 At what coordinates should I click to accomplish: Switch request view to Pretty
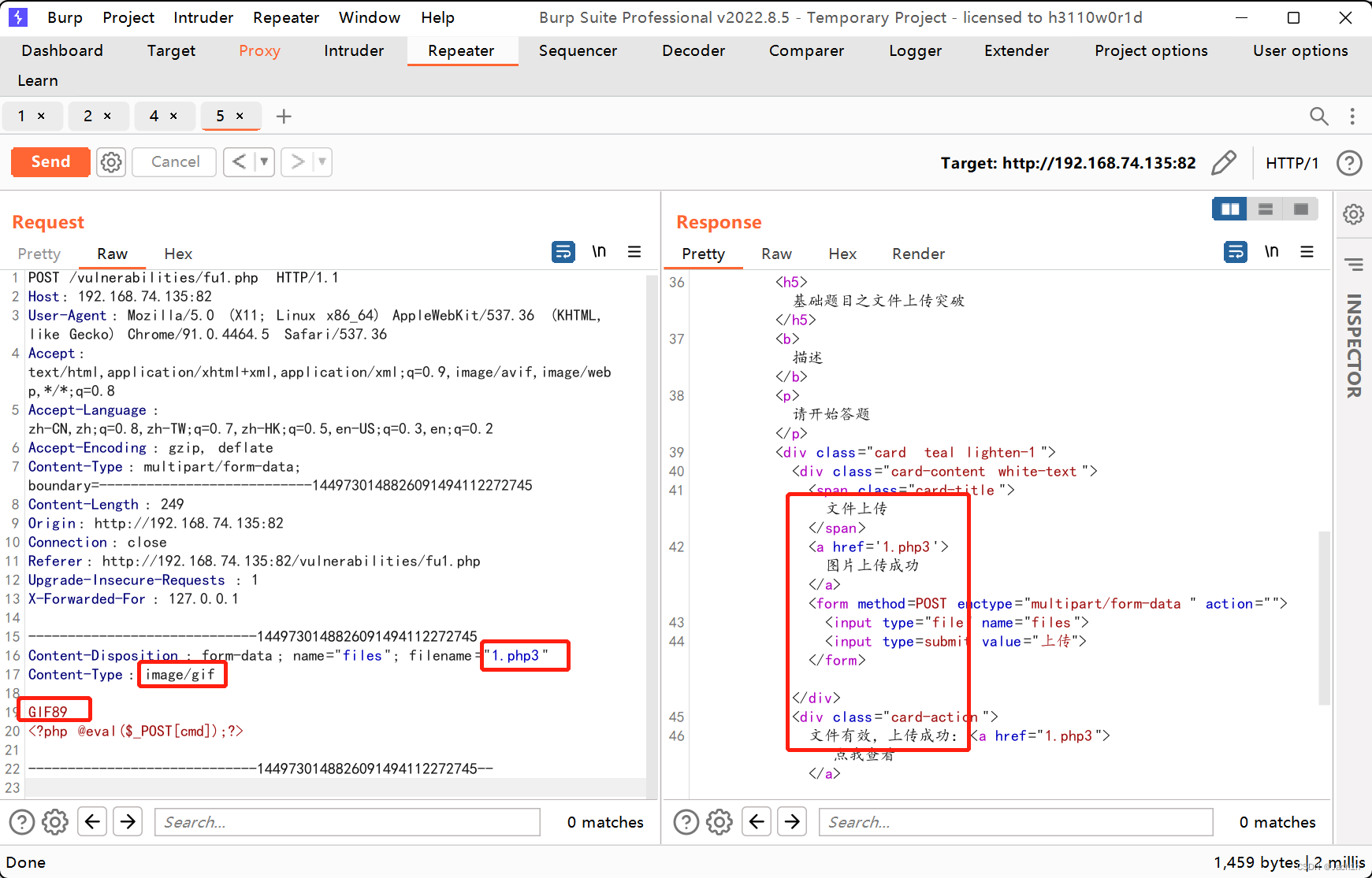(x=39, y=254)
